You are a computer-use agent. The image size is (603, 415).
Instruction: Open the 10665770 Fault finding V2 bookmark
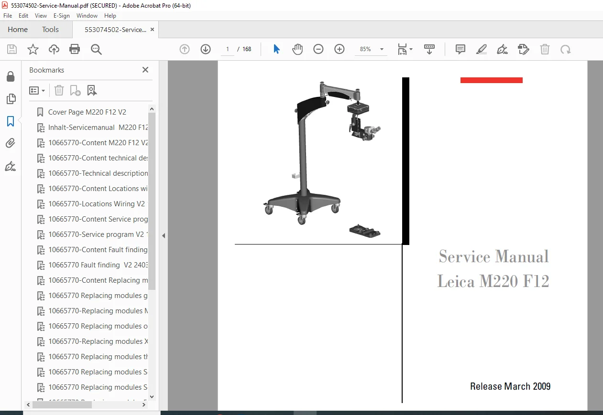point(98,265)
